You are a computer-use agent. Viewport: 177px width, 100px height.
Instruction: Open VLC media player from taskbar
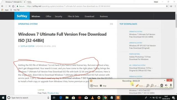(92, 97)
